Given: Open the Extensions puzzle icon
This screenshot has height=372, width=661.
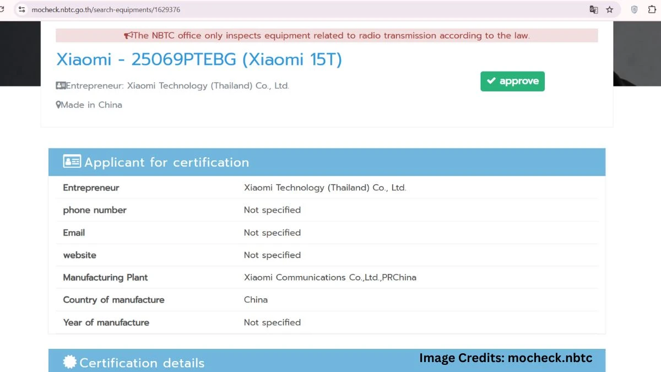Looking at the screenshot, I should pos(653,9).
